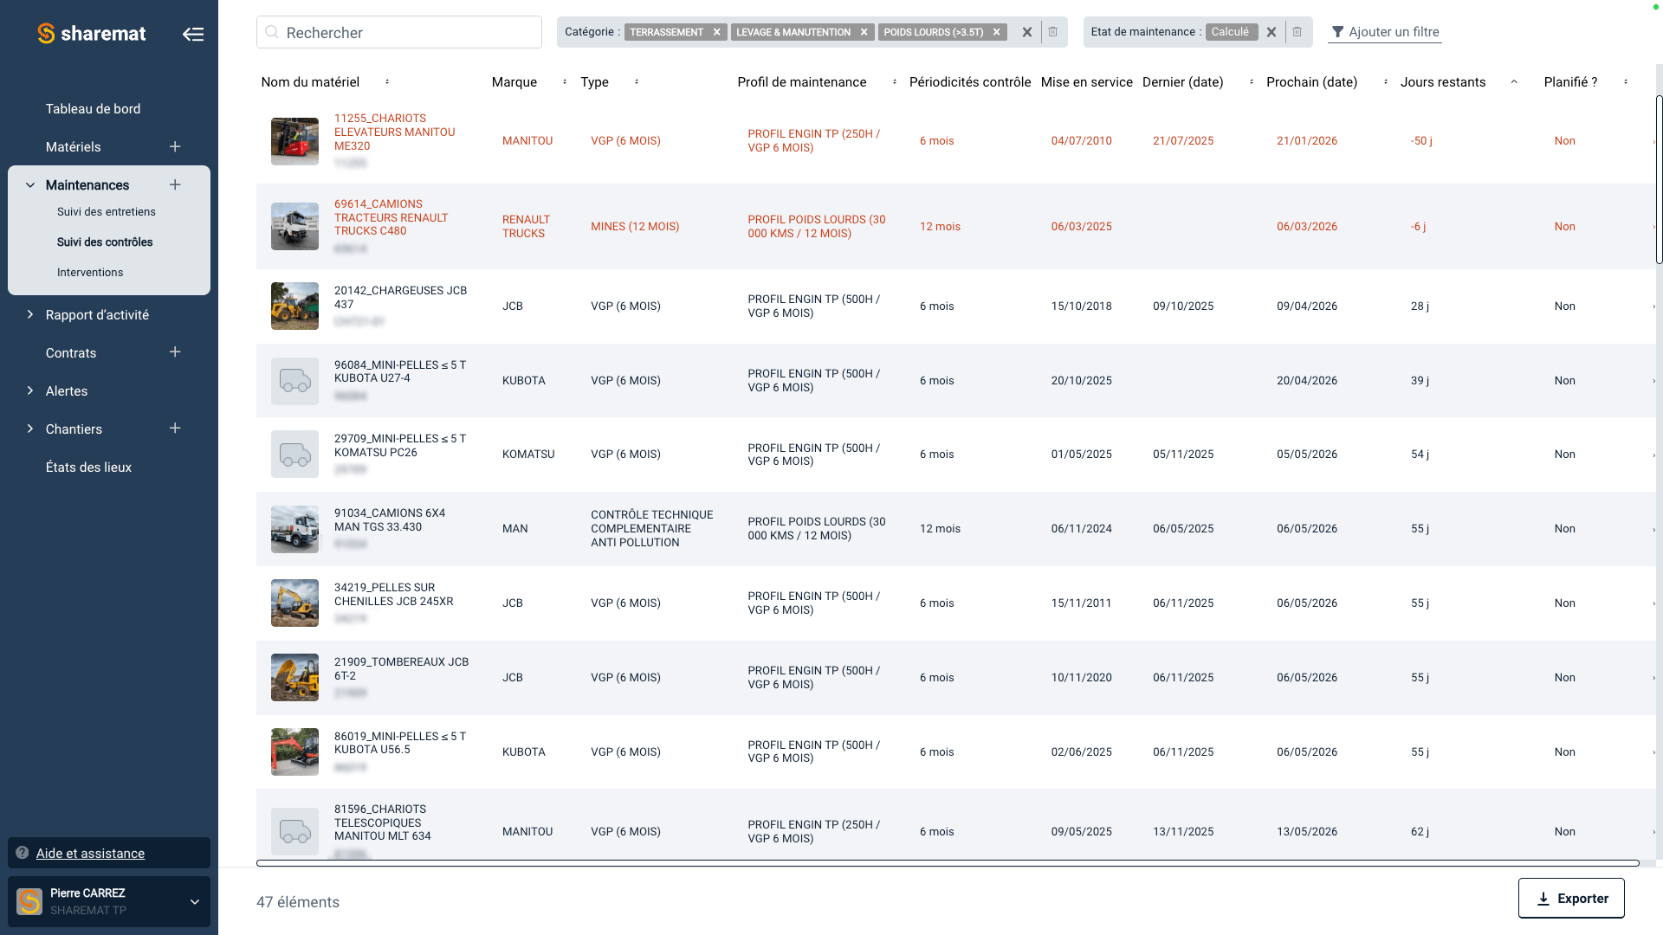This screenshot has height=935, width=1663.
Task: Collapse the Maintenances section chevron
Action: coord(29,184)
